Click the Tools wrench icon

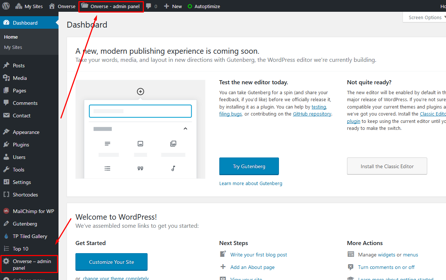[6, 170]
